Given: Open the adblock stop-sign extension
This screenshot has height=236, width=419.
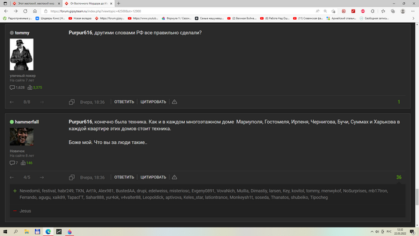Looking at the screenshot, I should click(x=363, y=11).
